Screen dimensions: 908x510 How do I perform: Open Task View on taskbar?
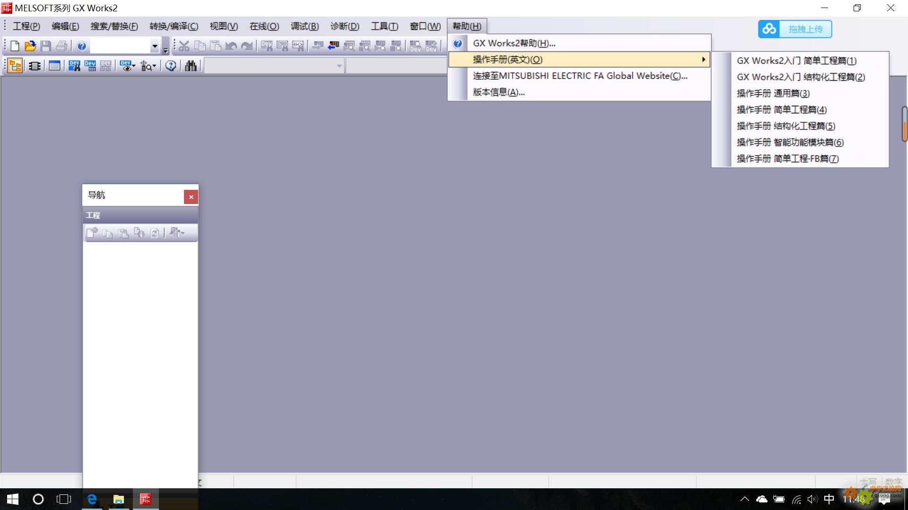(64, 499)
